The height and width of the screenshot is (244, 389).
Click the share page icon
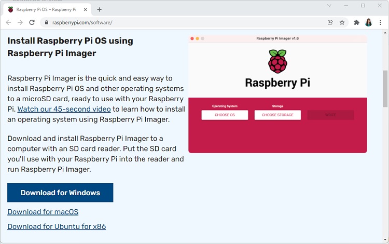click(x=330, y=22)
